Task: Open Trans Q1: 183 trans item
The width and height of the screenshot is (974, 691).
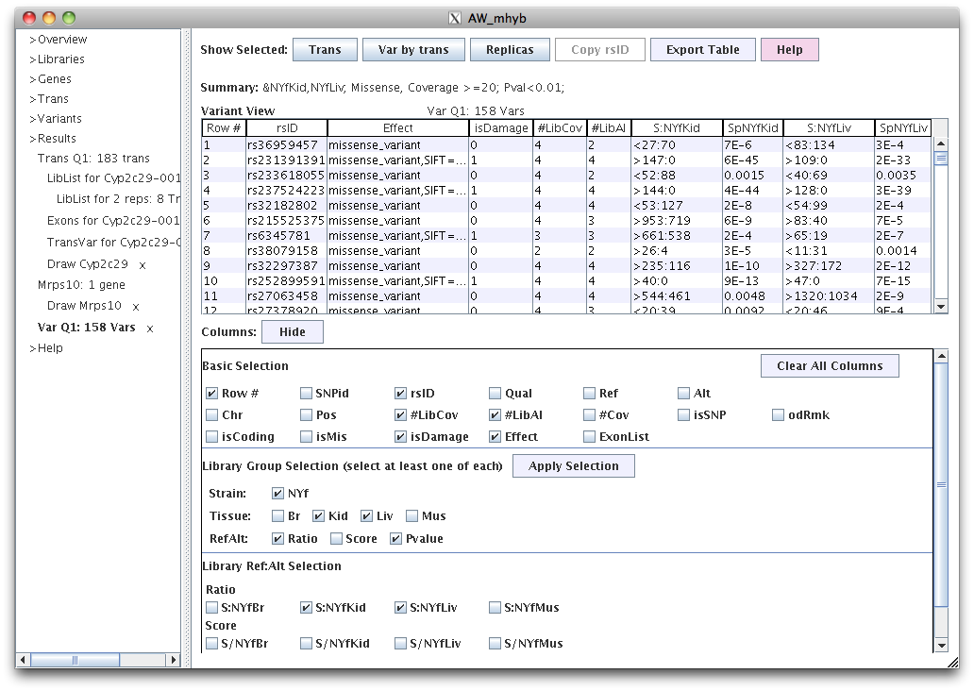Action: click(x=93, y=159)
